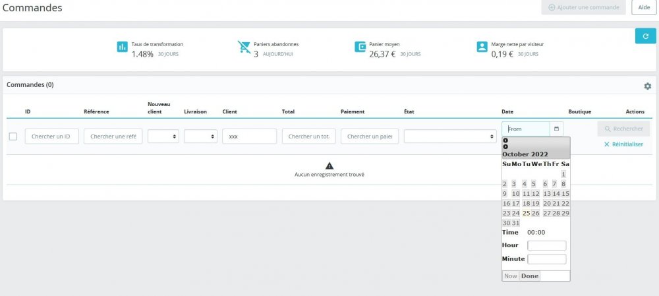Image resolution: width=659 pixels, height=296 pixels.
Task: Sort by the ID column header
Action: (28, 111)
